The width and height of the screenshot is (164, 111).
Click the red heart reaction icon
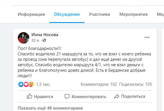click(26, 84)
